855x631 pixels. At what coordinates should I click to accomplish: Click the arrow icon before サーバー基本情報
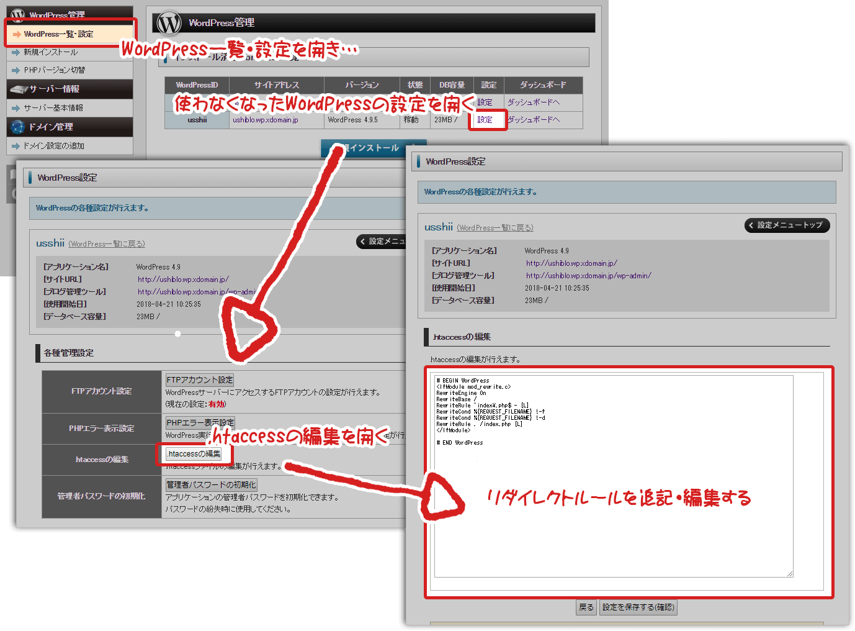click(x=16, y=109)
